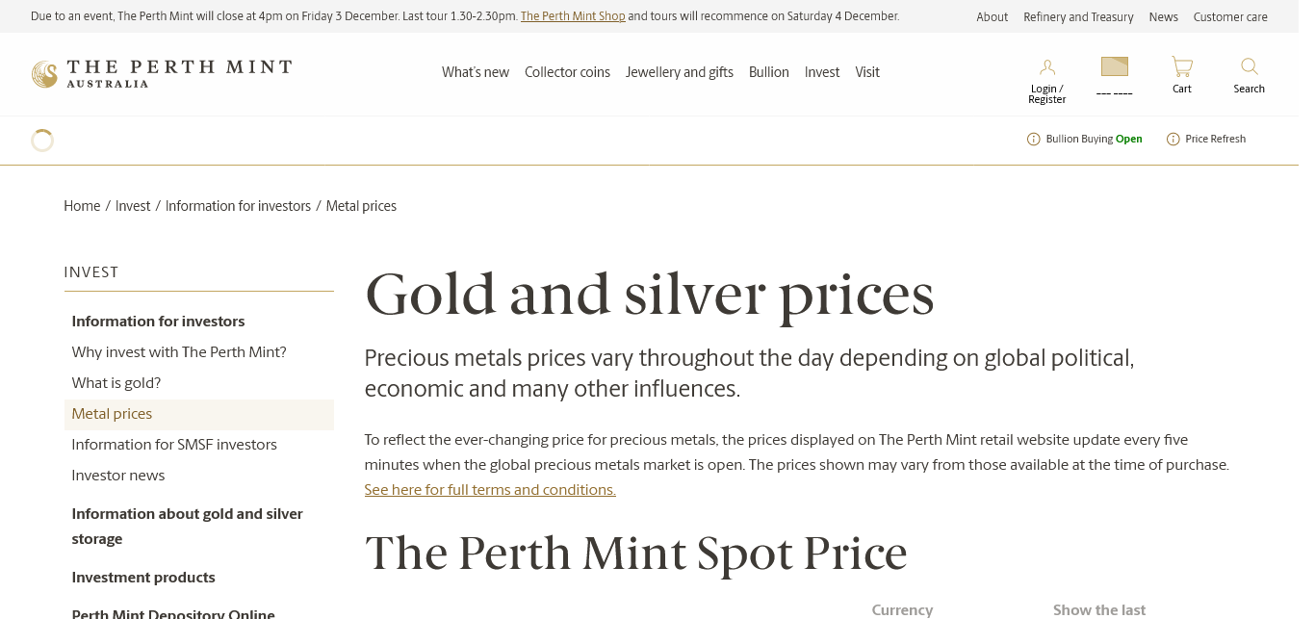
Task: Open the Jewellery and gifts menu
Action: 679,72
